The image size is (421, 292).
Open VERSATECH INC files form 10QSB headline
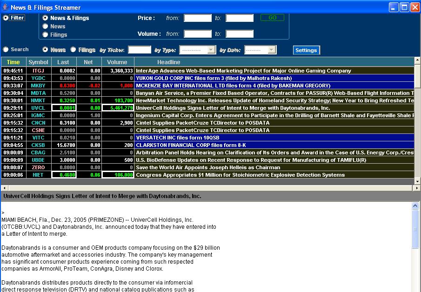pyautogui.click(x=274, y=138)
